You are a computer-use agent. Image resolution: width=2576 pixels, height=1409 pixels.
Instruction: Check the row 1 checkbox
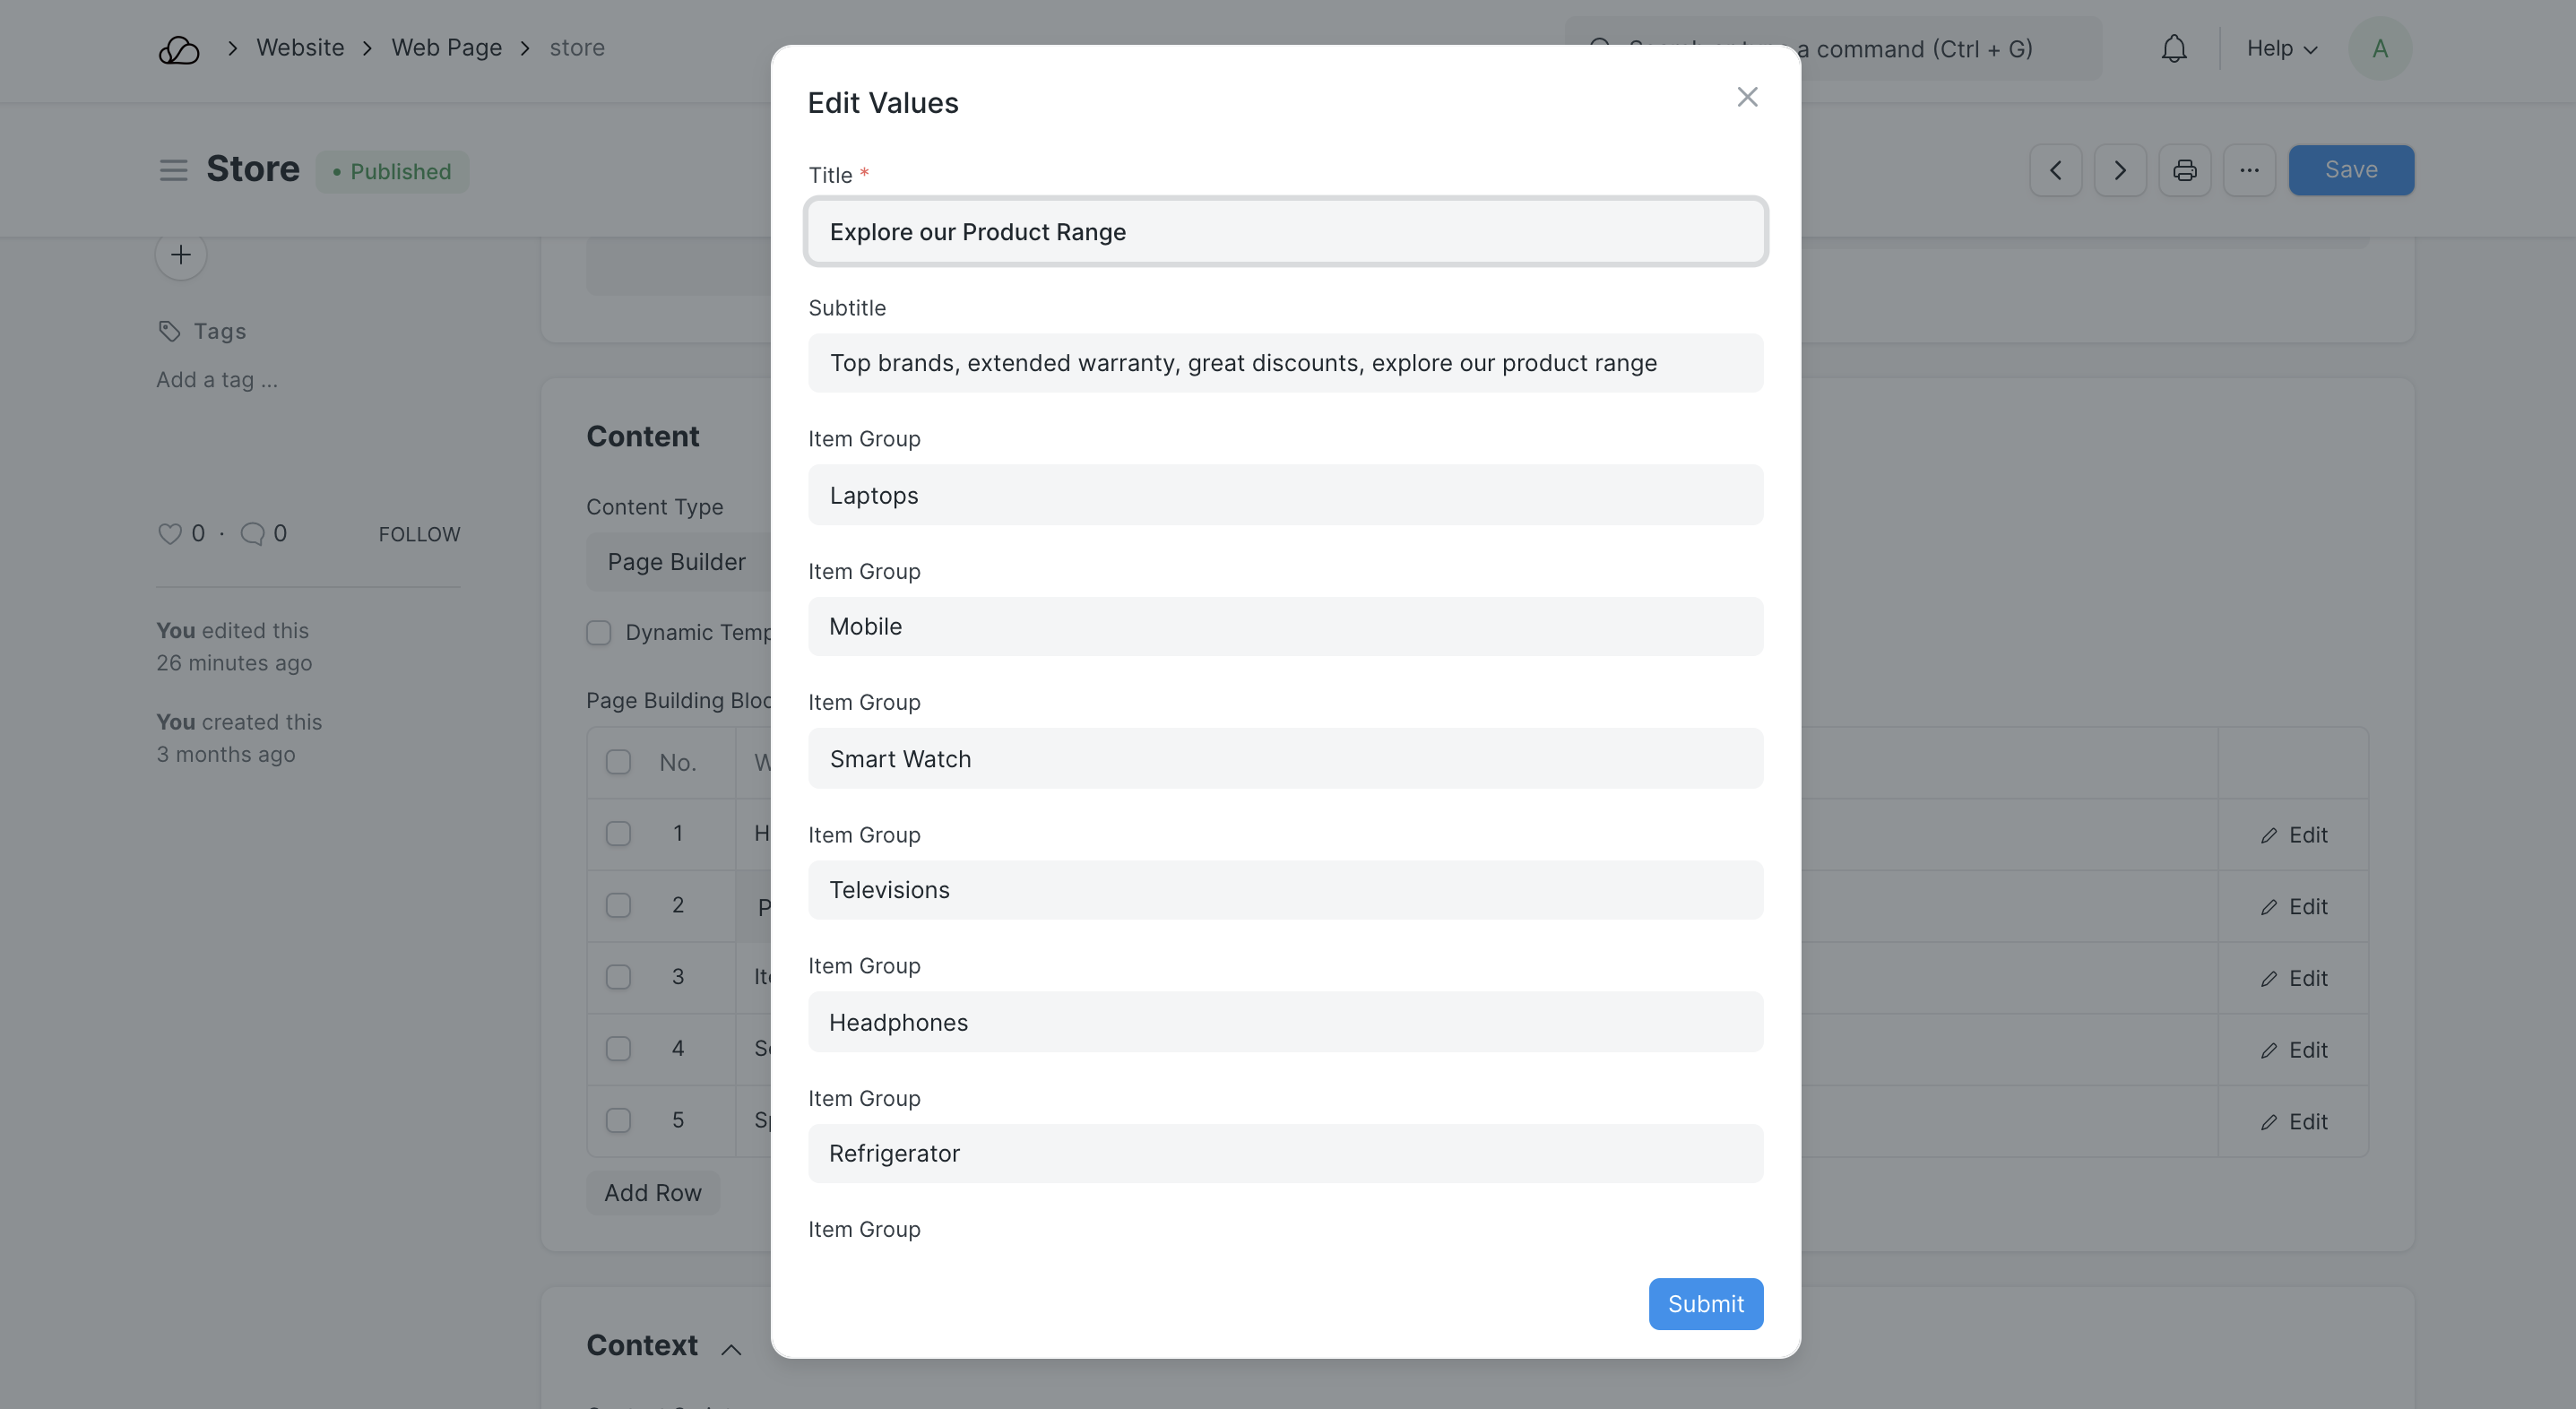tap(618, 834)
